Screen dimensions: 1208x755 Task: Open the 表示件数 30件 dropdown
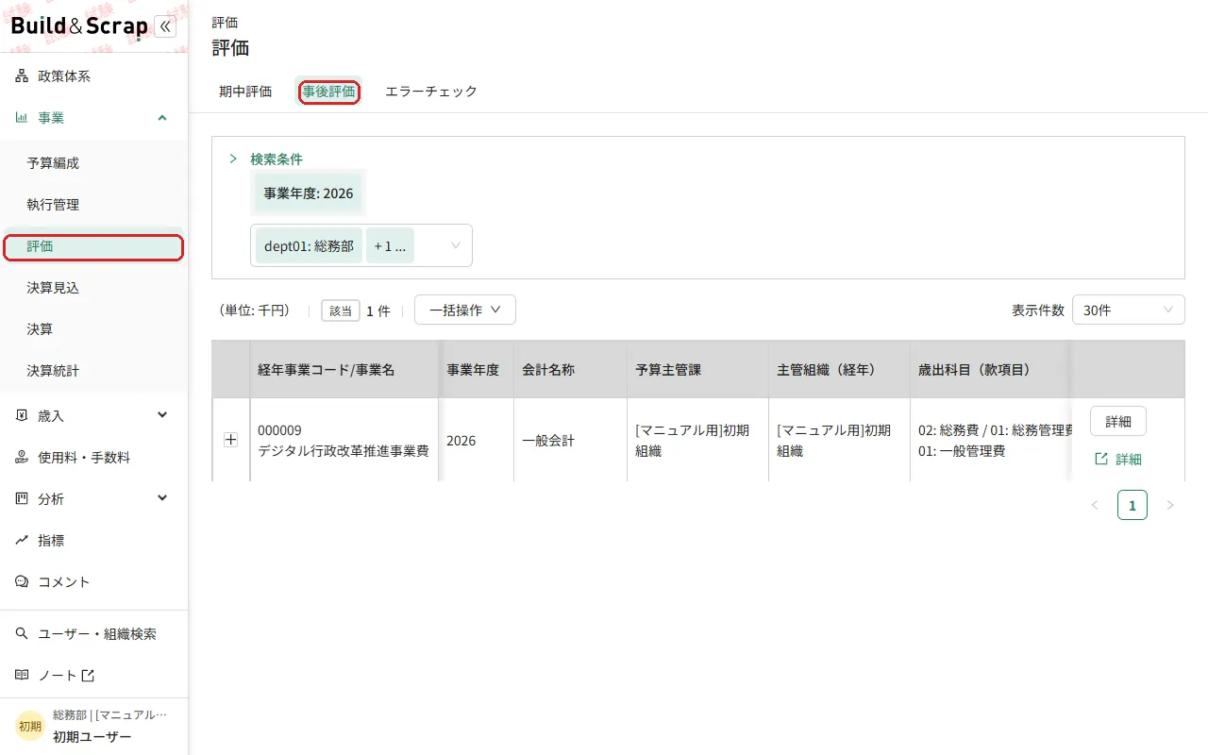(x=1129, y=310)
